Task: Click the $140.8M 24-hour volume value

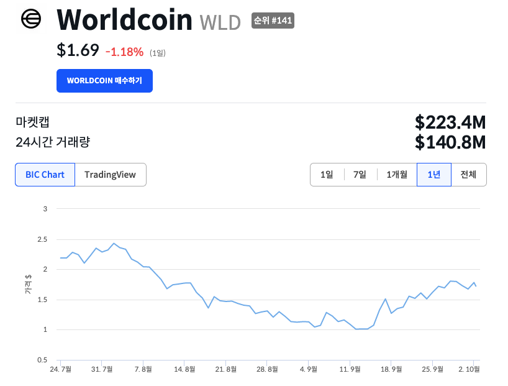Action: [x=450, y=142]
